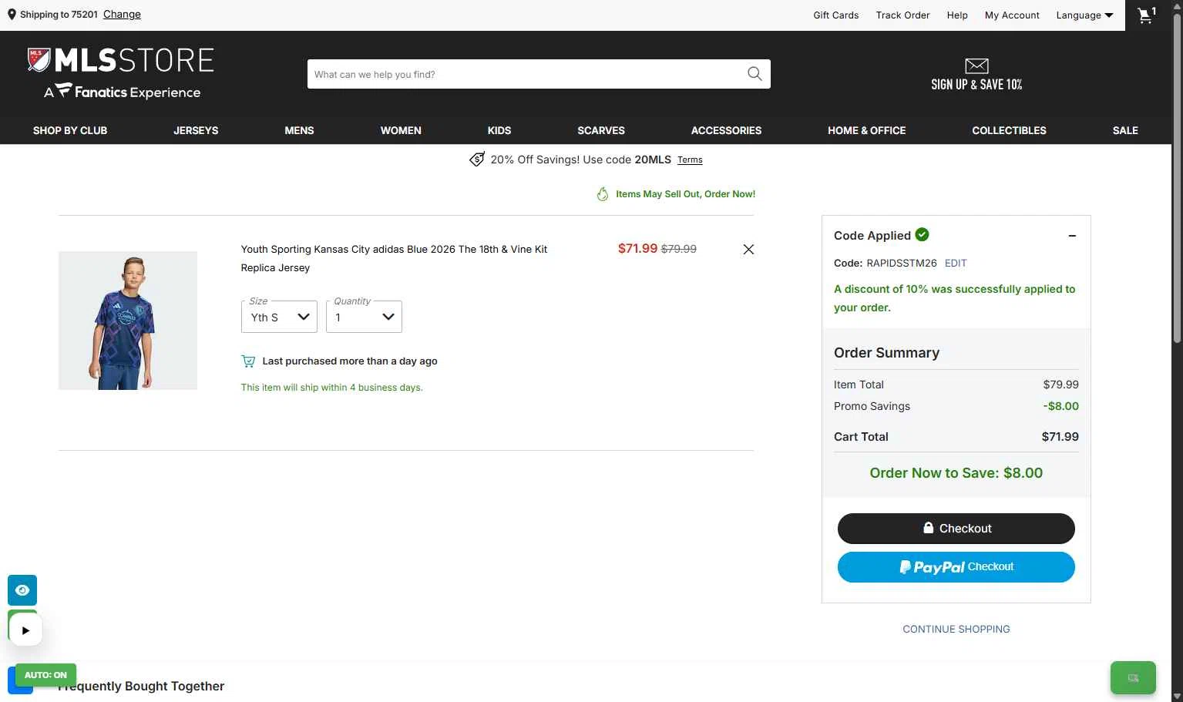Viewport: 1183px width, 702px height.
Task: Click 'Items May Sell Out, Order Now!' text
Action: (685, 194)
